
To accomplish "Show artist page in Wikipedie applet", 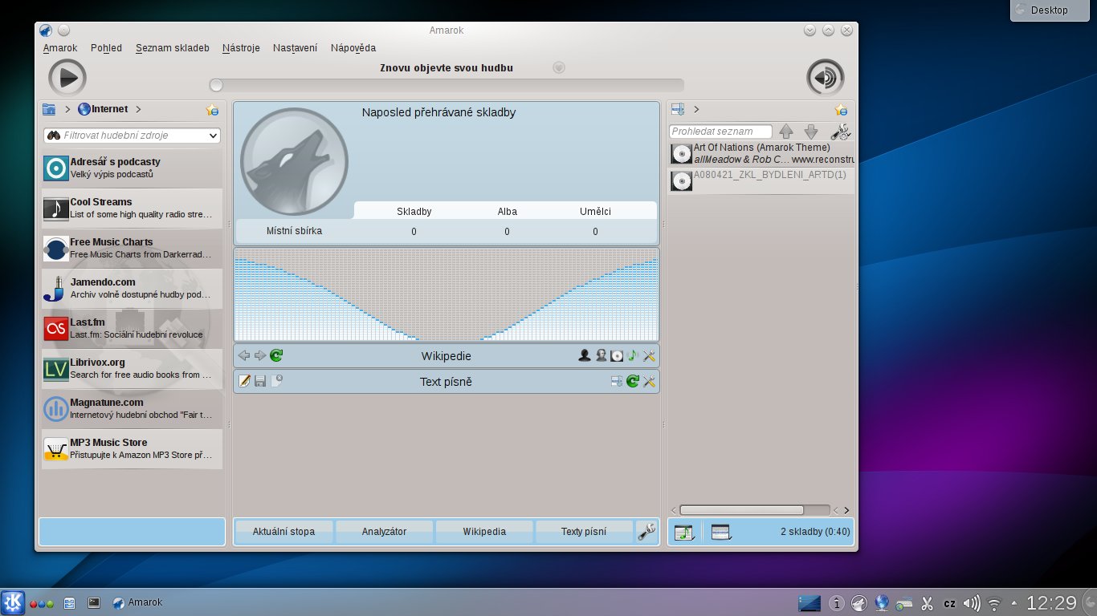I will point(585,356).
